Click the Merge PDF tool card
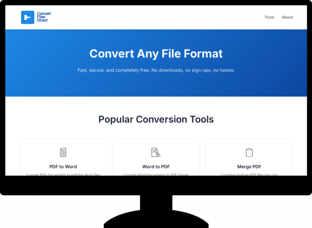Image resolution: width=312 pixels, height=228 pixels. (249, 157)
